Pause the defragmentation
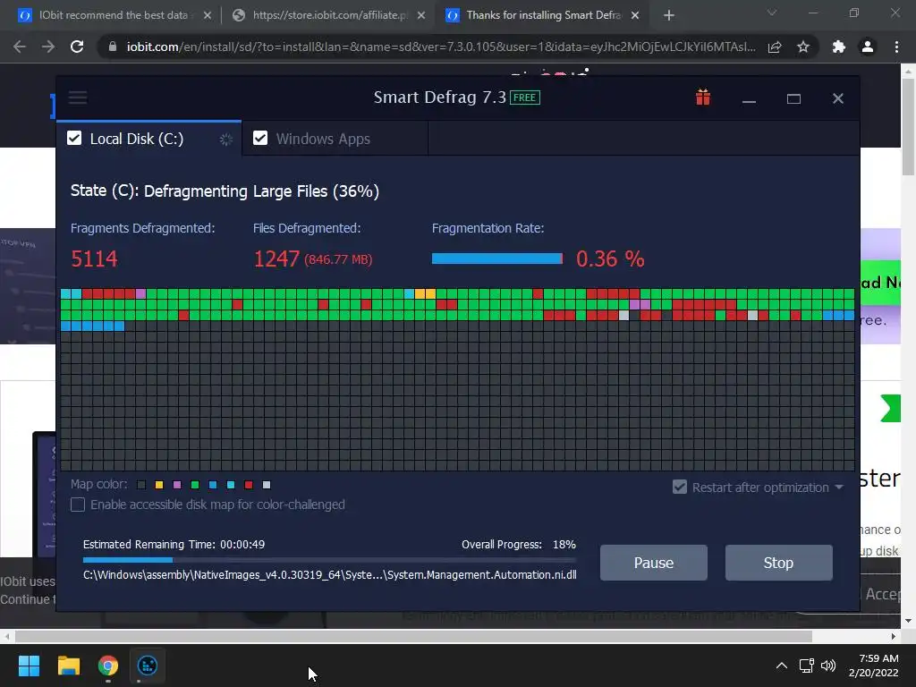 click(654, 563)
